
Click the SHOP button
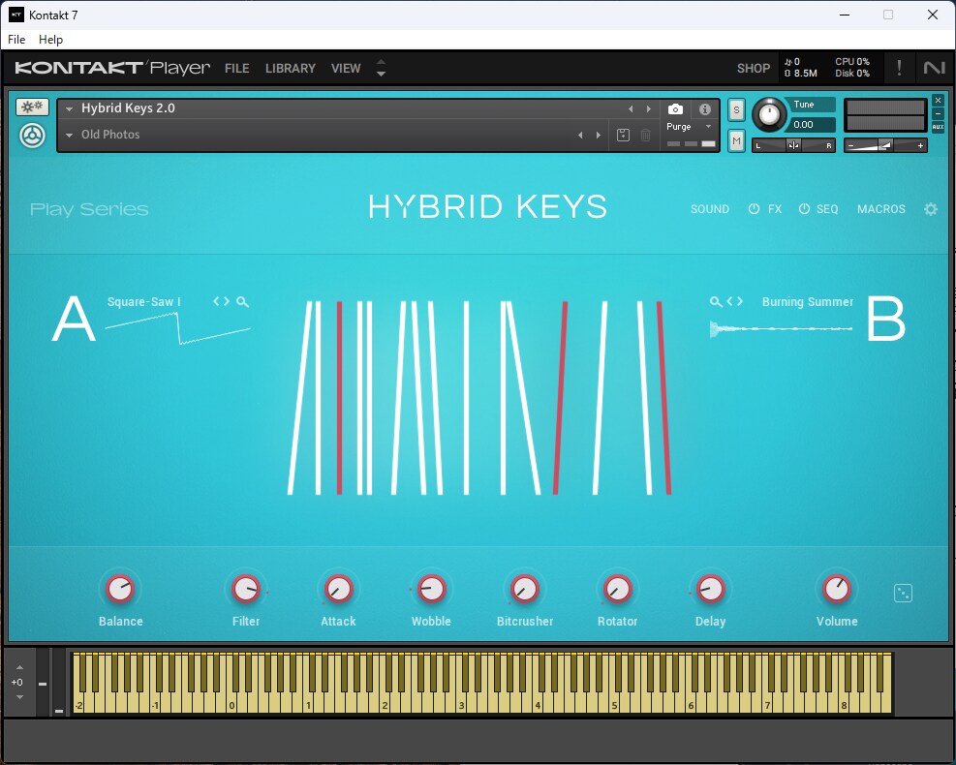pyautogui.click(x=753, y=69)
